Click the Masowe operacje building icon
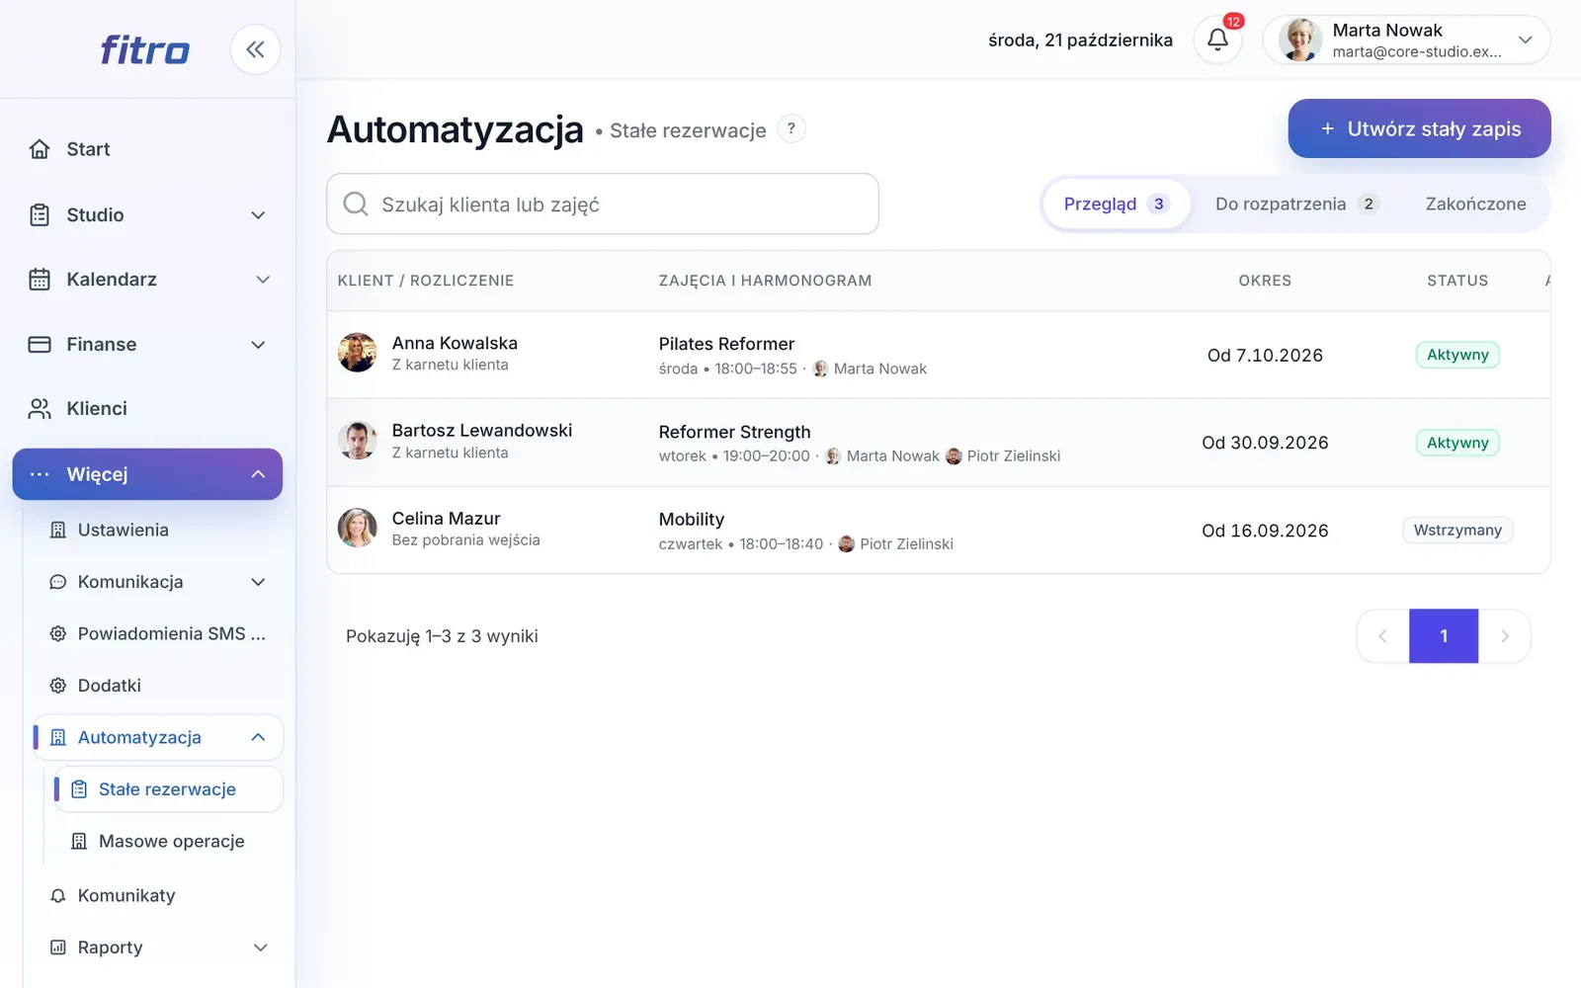Screen dimensions: 1581x988 point(79,842)
